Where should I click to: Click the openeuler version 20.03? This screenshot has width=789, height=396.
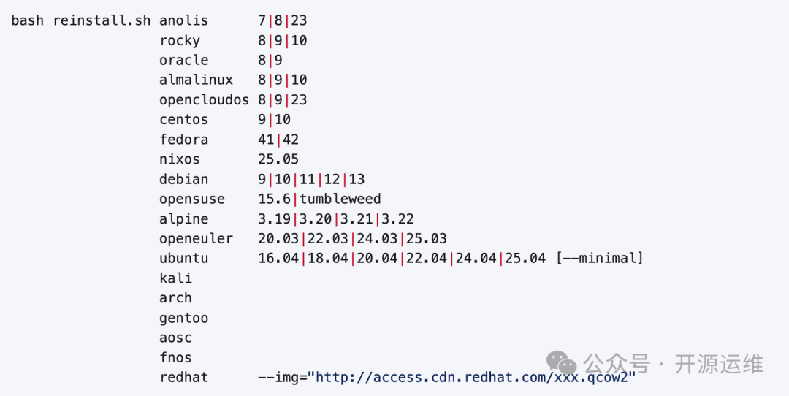pos(278,239)
